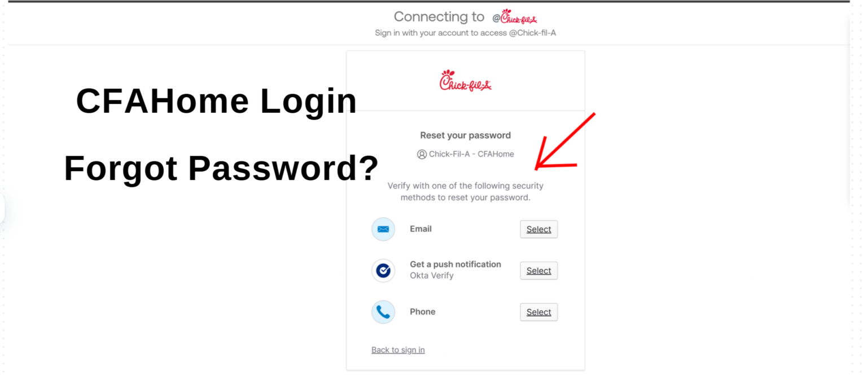Select the Phone verification method
This screenshot has width=867, height=376.
tap(538, 312)
